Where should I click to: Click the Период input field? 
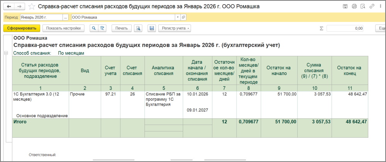41,17
